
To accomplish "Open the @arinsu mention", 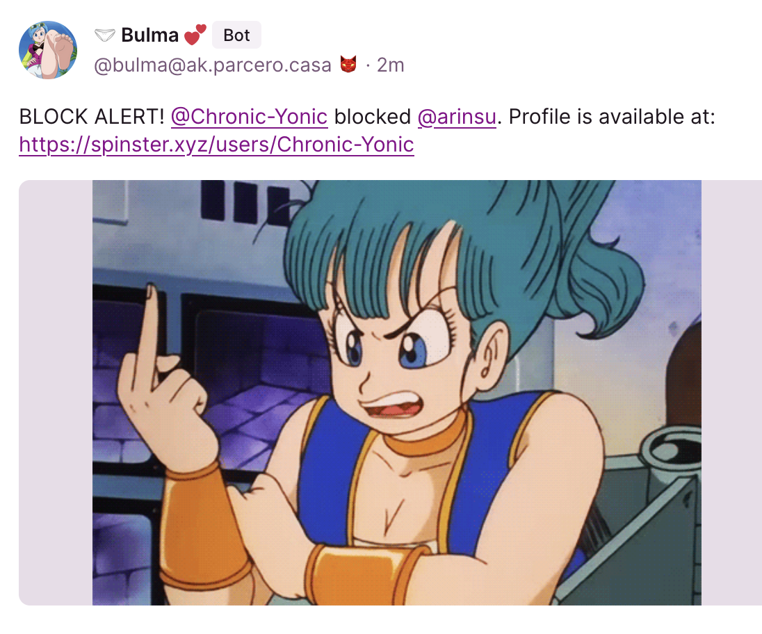I will (x=457, y=117).
